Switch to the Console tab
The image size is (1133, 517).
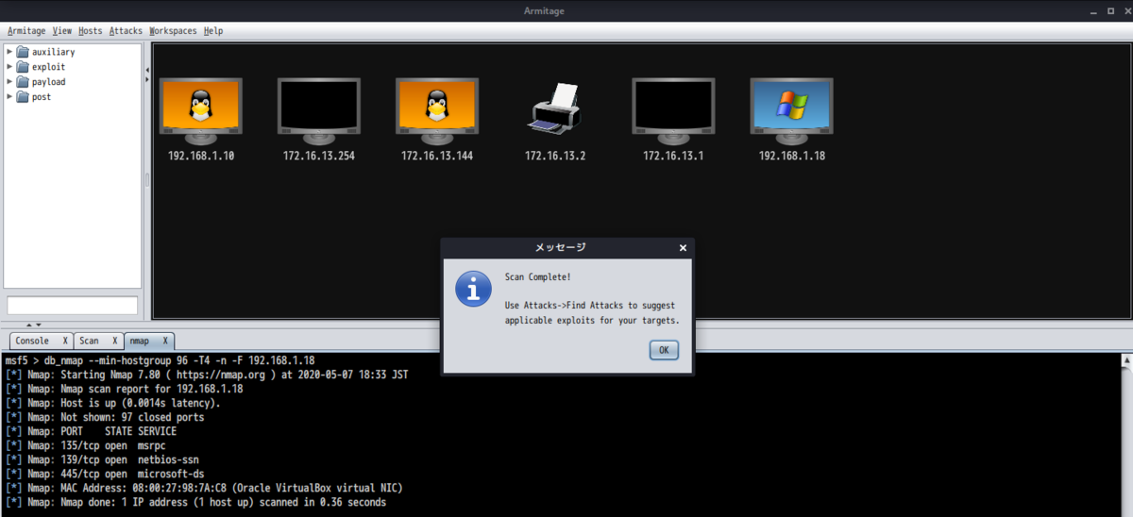pos(40,341)
